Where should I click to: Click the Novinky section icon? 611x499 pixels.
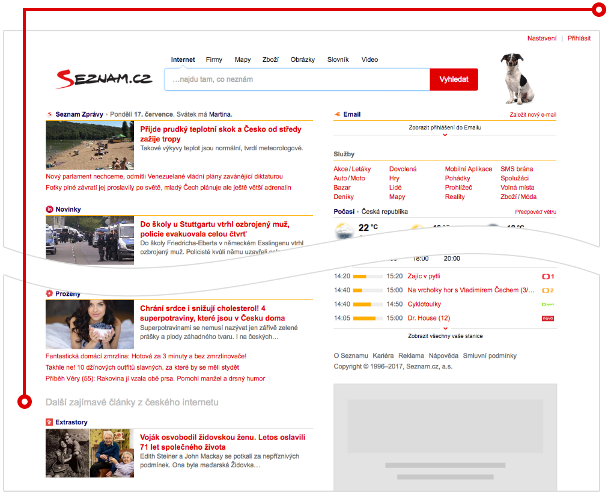coord(49,209)
